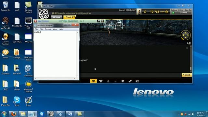
Task: Click the pen icon on the keystroke encryption bar
Action: (98, 21)
